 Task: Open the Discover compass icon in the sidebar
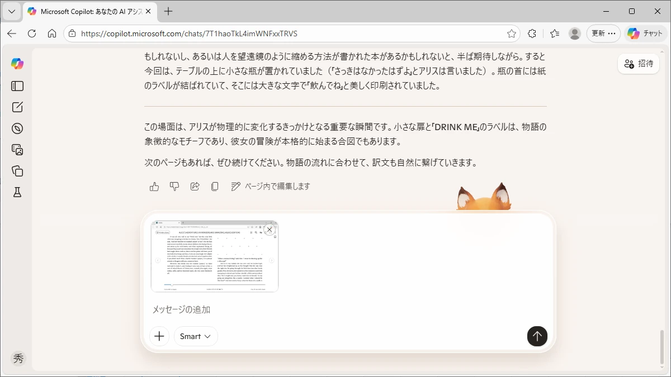(17, 128)
